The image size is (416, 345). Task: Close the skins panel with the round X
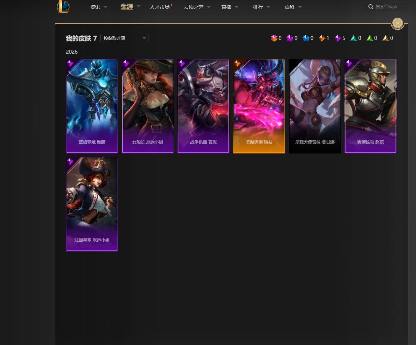point(397,23)
